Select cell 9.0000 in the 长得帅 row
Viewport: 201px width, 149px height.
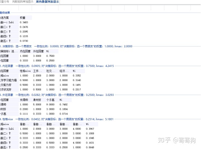[50, 104]
